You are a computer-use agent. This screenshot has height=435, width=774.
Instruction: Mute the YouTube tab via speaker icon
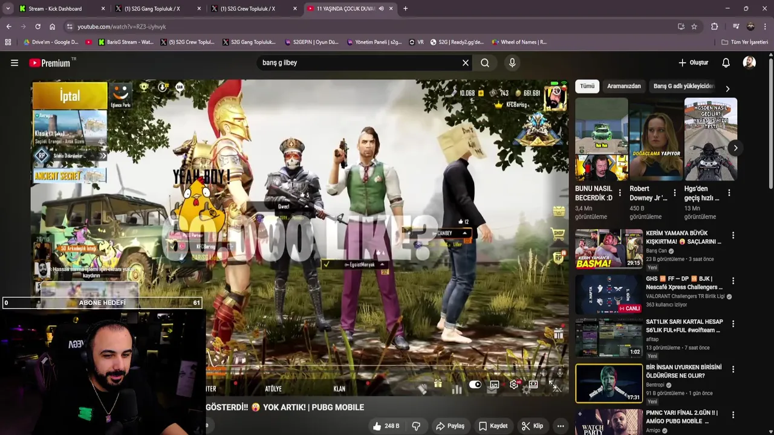[x=381, y=8]
